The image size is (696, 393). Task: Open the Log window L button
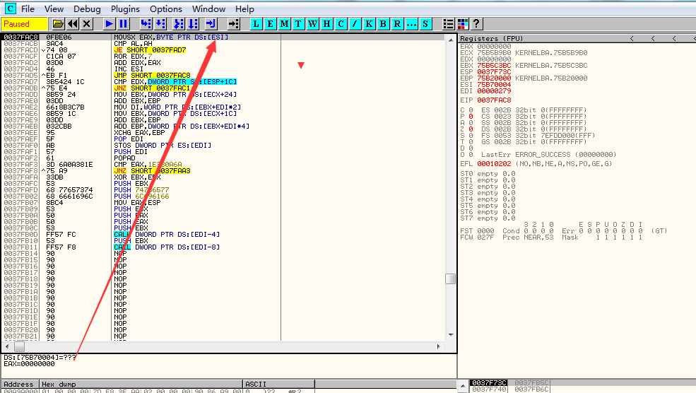click(x=256, y=24)
